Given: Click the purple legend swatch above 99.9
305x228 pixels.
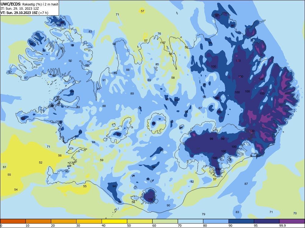Looking at the screenshot, I should coord(292,221).
